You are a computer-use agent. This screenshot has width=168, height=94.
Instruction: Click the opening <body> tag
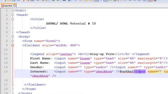tap(24, 37)
